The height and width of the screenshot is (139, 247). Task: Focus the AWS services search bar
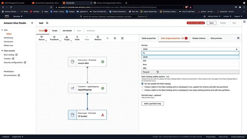(113, 16)
